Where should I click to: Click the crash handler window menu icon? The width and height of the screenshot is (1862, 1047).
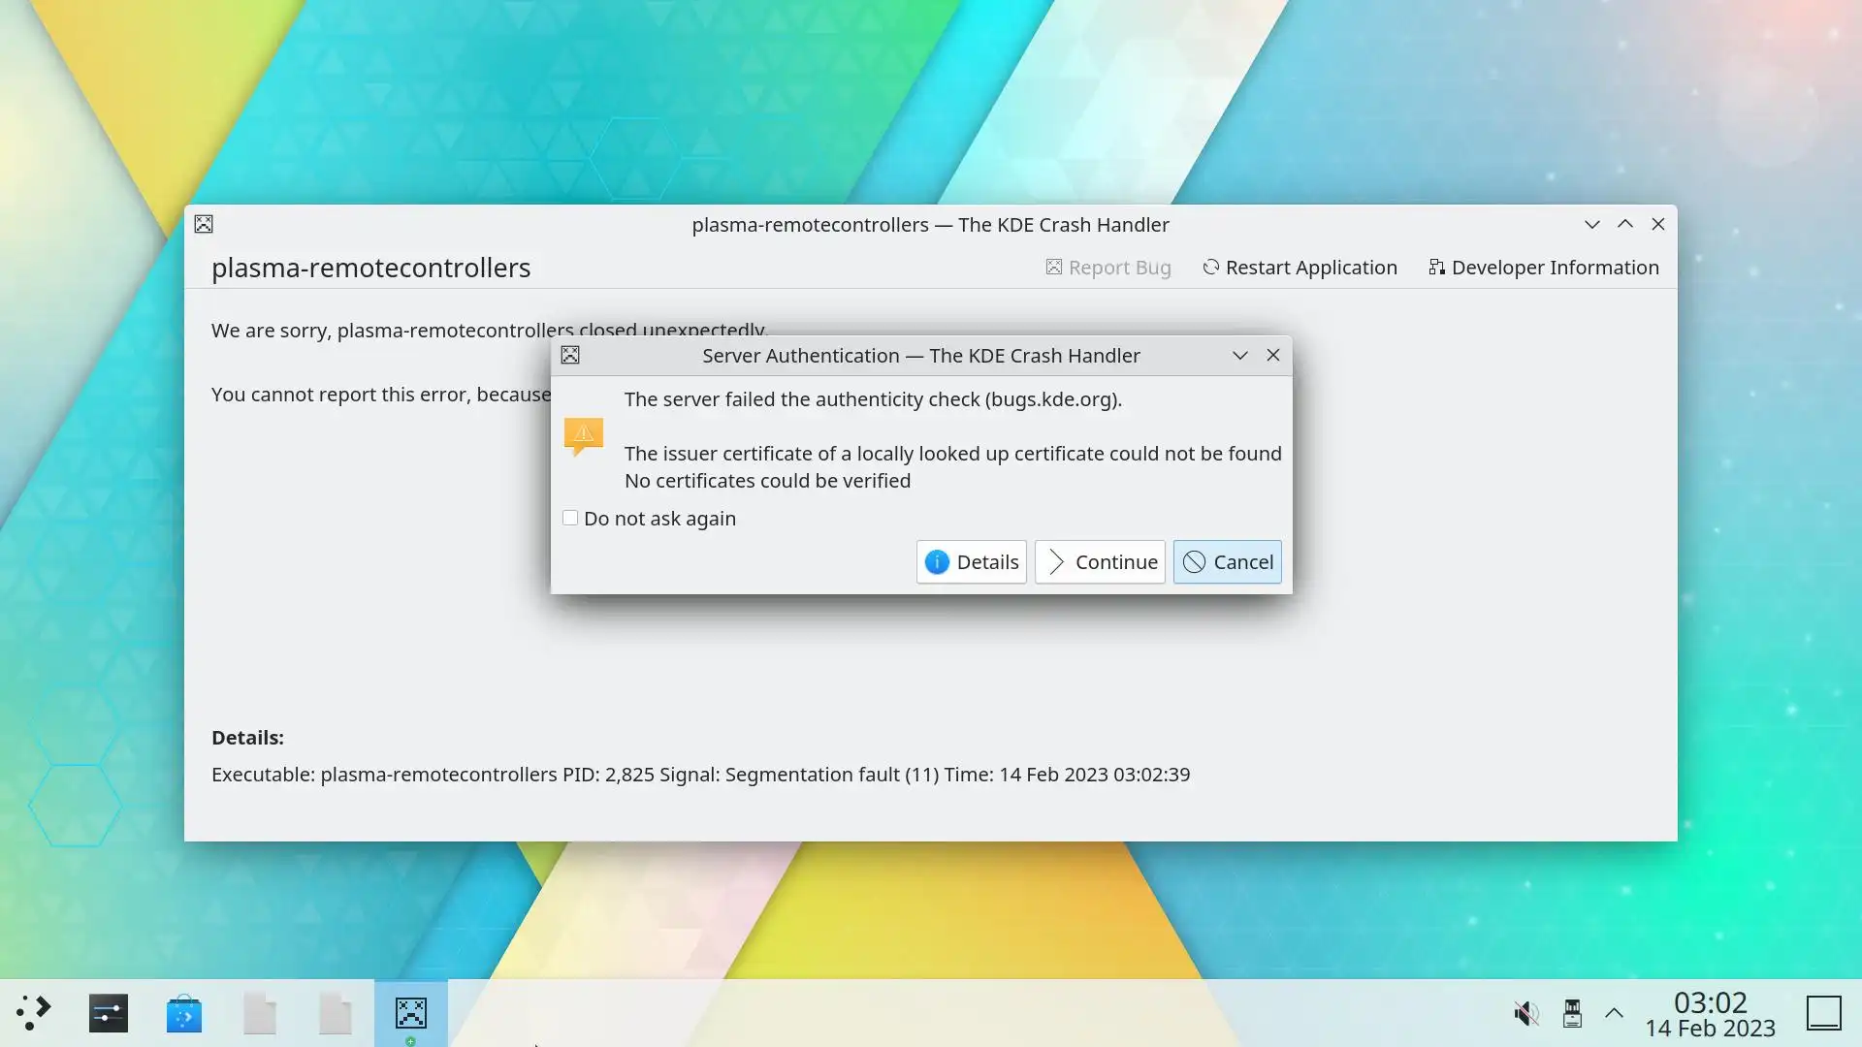204,224
